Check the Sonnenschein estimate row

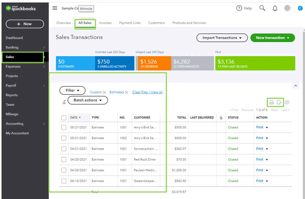[64, 149]
